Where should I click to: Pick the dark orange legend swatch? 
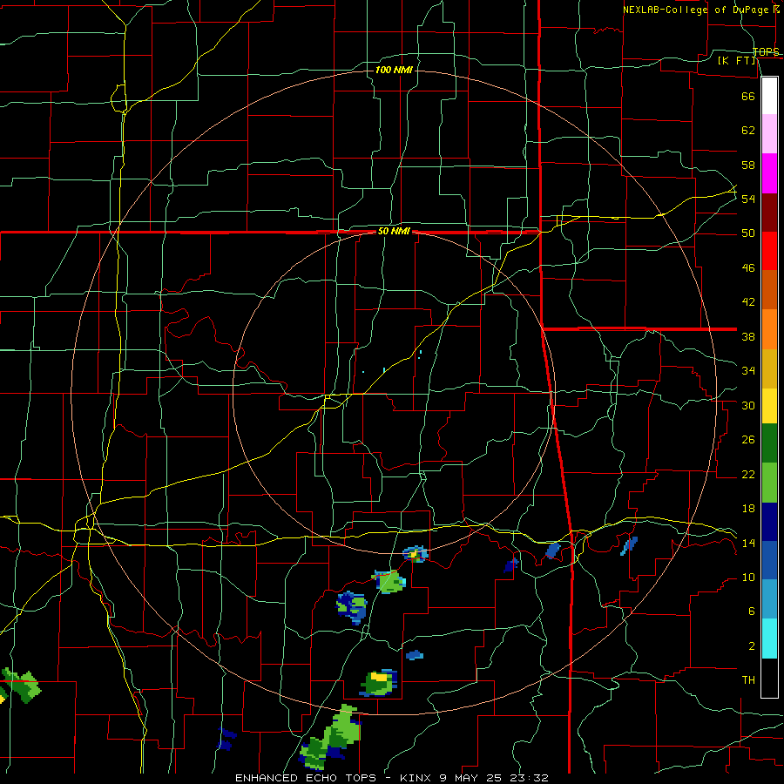coord(769,290)
